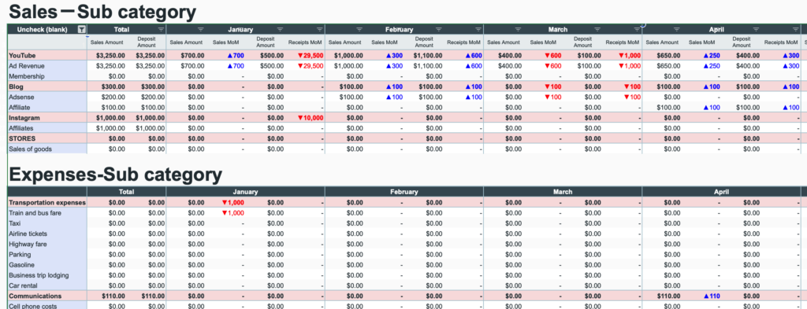Open January Deposit Amount column filter icon
807x309 pixels.
pos(280,29)
